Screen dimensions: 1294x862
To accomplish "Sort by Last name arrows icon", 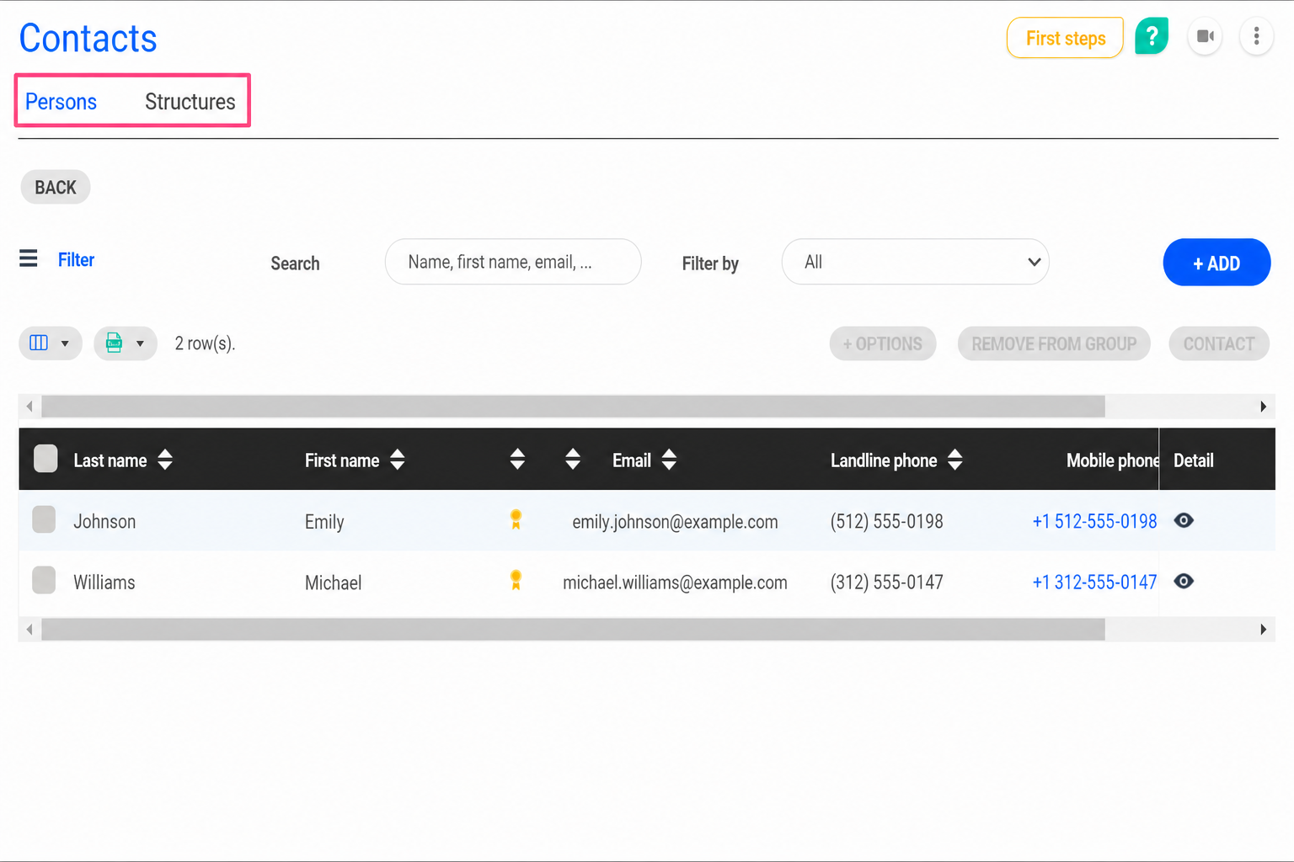I will [165, 460].
